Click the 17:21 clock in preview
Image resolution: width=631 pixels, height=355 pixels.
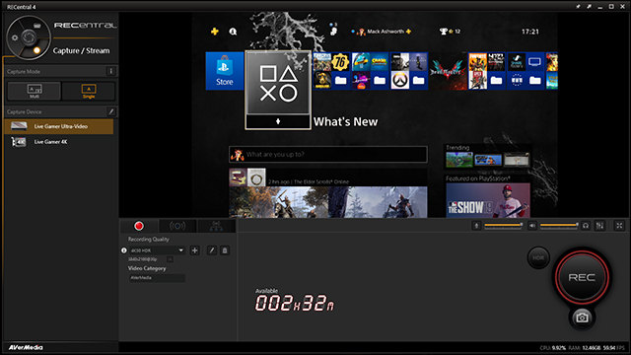point(530,32)
